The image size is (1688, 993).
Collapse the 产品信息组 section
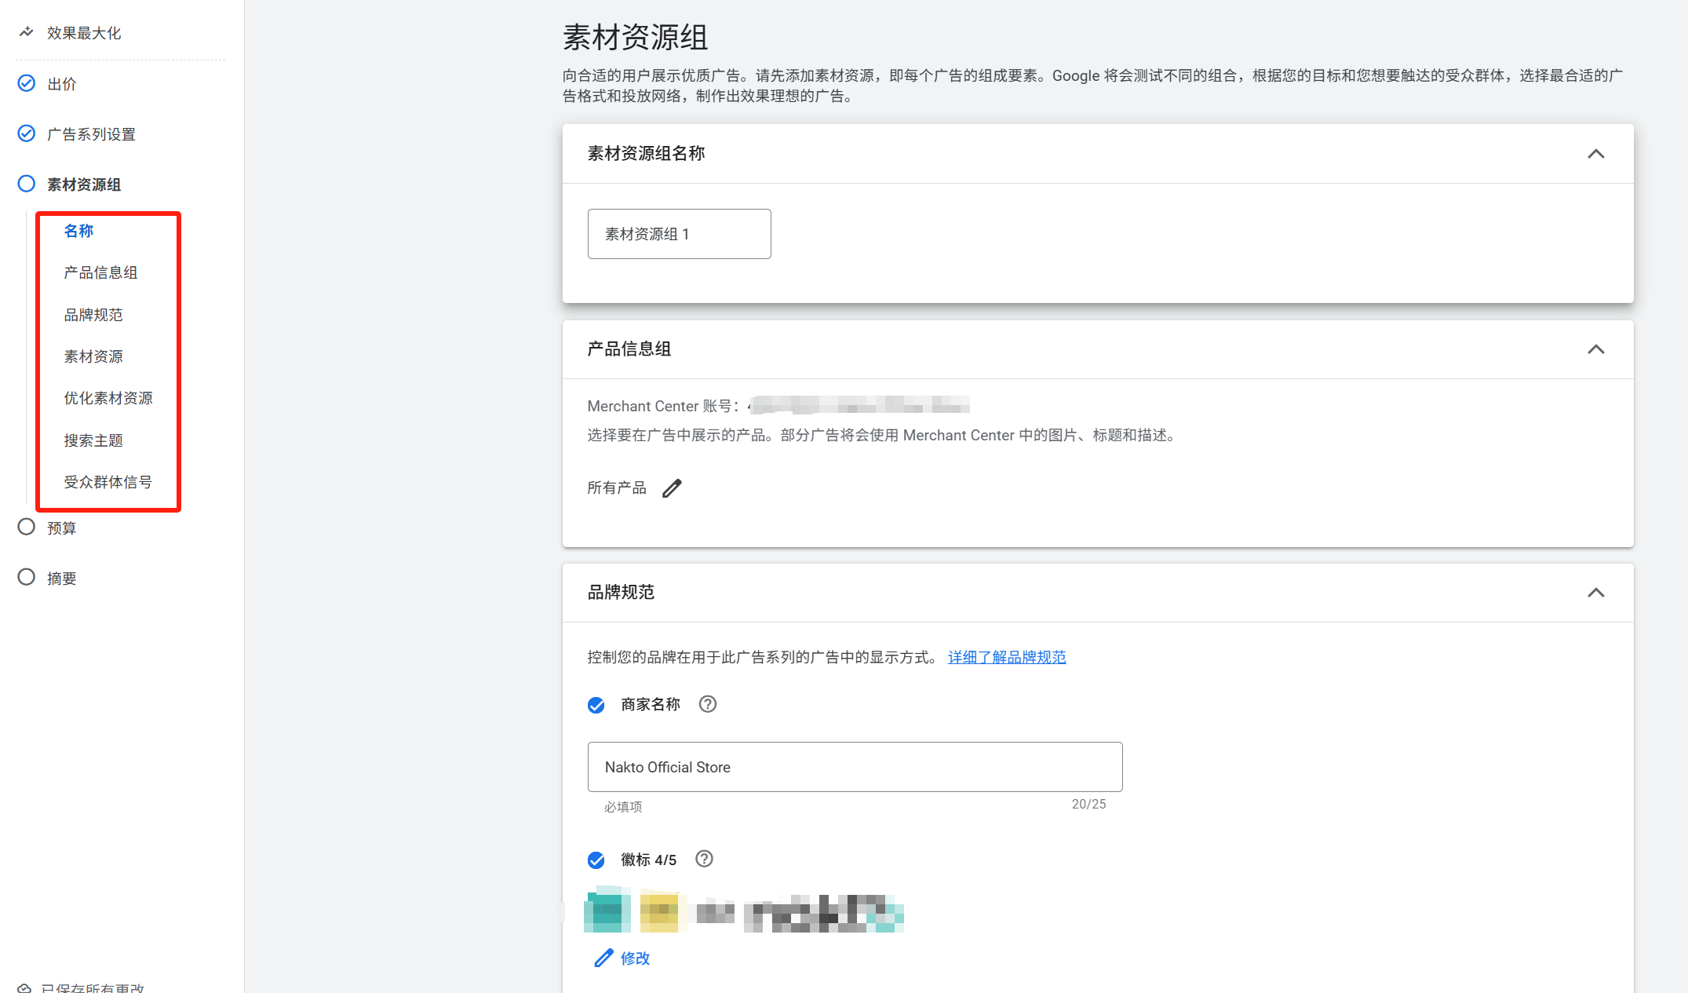click(1596, 350)
